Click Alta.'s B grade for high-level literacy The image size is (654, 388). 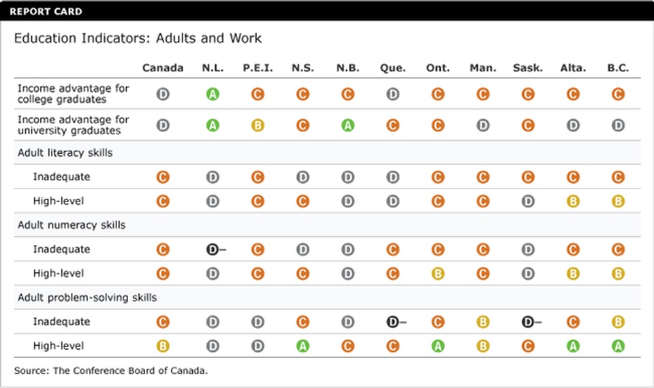coord(573,201)
